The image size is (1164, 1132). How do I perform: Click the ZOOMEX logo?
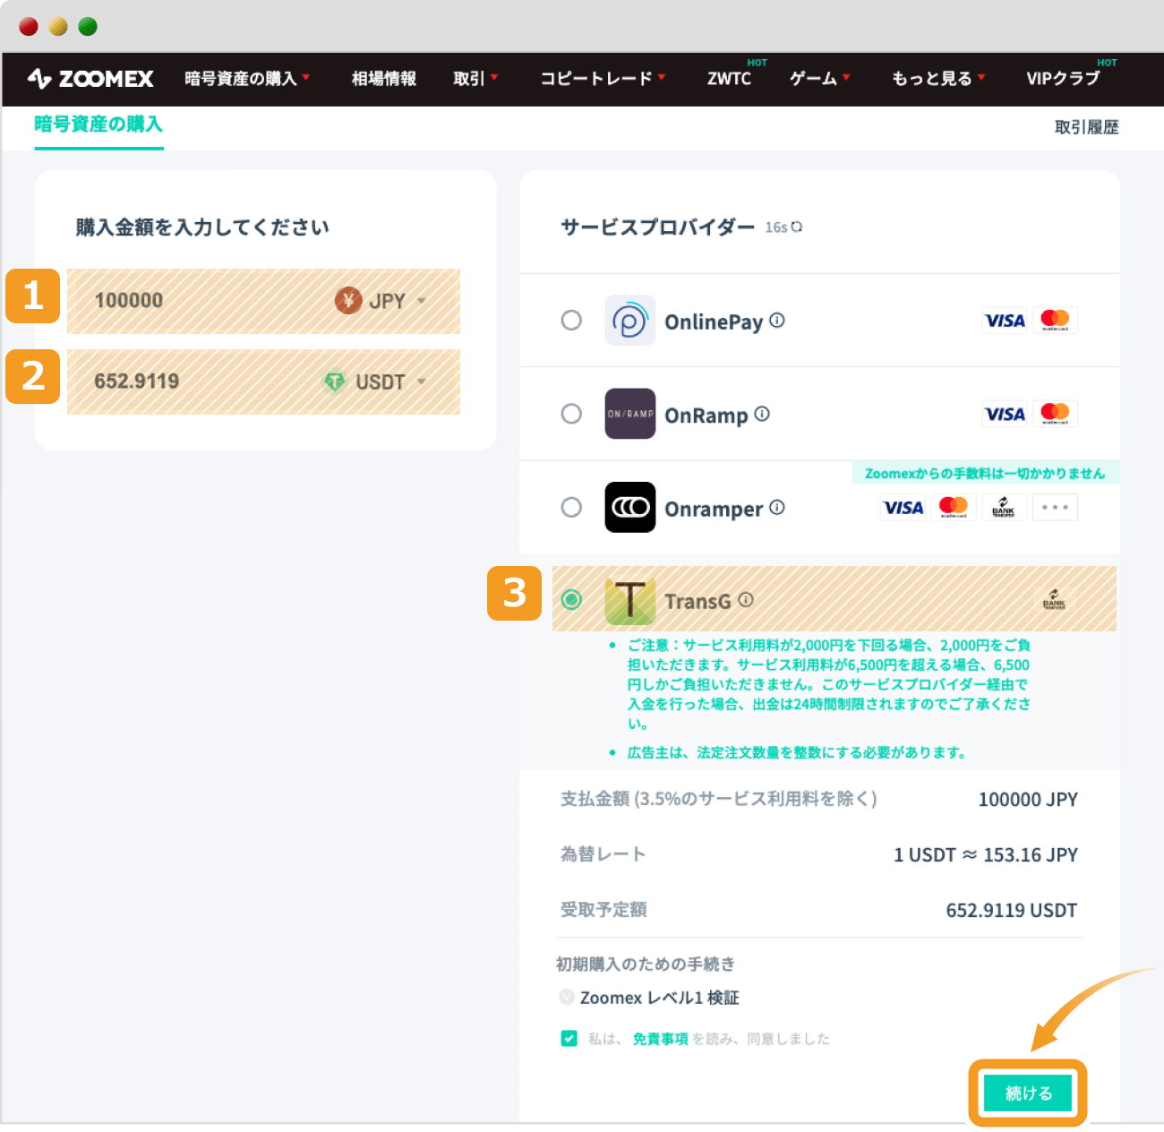click(90, 79)
